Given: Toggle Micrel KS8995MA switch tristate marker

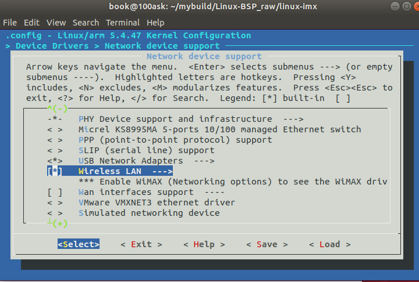Looking at the screenshot, I should click(55, 129).
